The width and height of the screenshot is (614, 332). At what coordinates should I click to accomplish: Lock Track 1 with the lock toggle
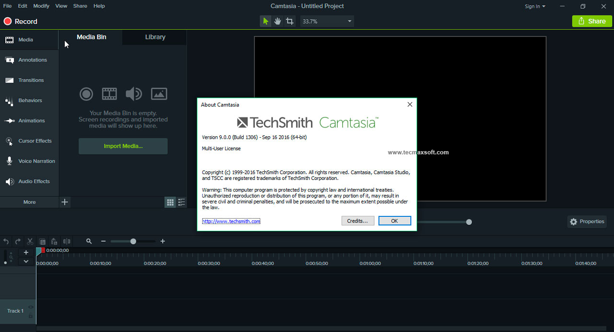point(30,316)
